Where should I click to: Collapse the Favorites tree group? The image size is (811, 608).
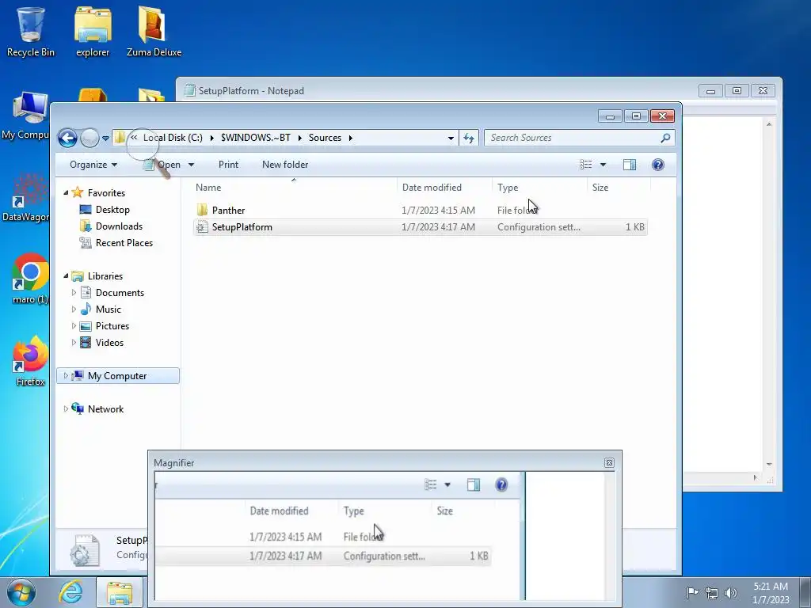pos(66,192)
